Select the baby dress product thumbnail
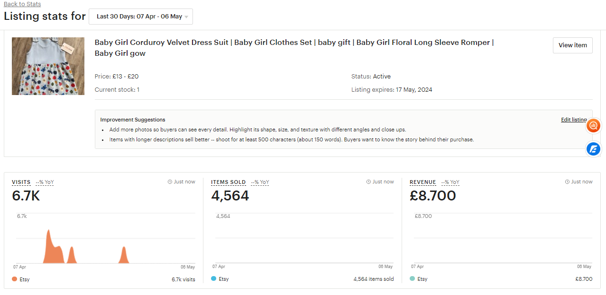The height and width of the screenshot is (295, 606). [48, 66]
